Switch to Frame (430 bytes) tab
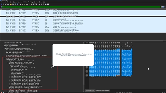166x93 pixels. pyautogui.click(x=90, y=90)
